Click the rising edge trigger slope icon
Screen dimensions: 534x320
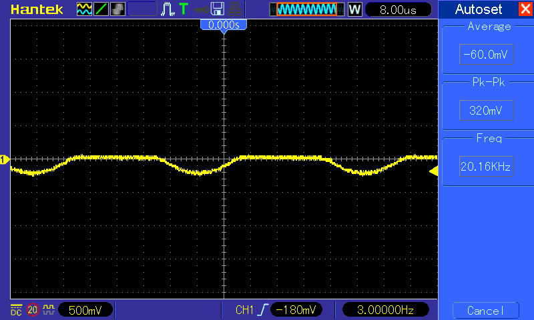point(262,310)
